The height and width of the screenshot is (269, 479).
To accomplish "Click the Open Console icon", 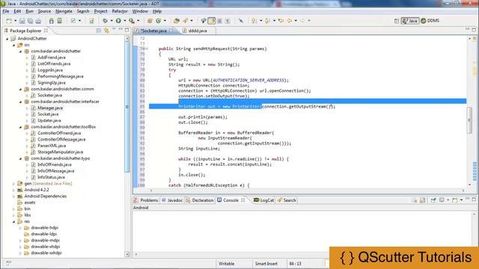I will point(455,200).
